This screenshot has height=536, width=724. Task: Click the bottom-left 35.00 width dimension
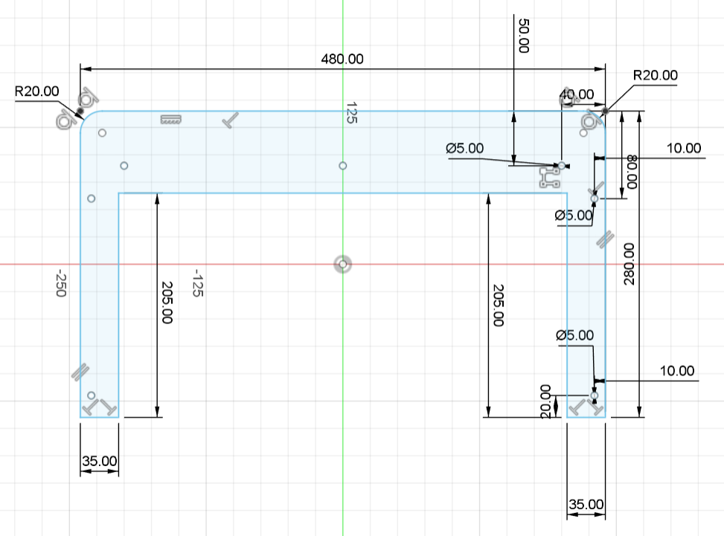point(99,461)
